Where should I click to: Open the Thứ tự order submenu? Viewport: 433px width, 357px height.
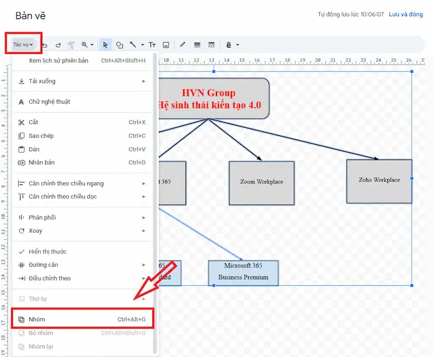point(82,299)
